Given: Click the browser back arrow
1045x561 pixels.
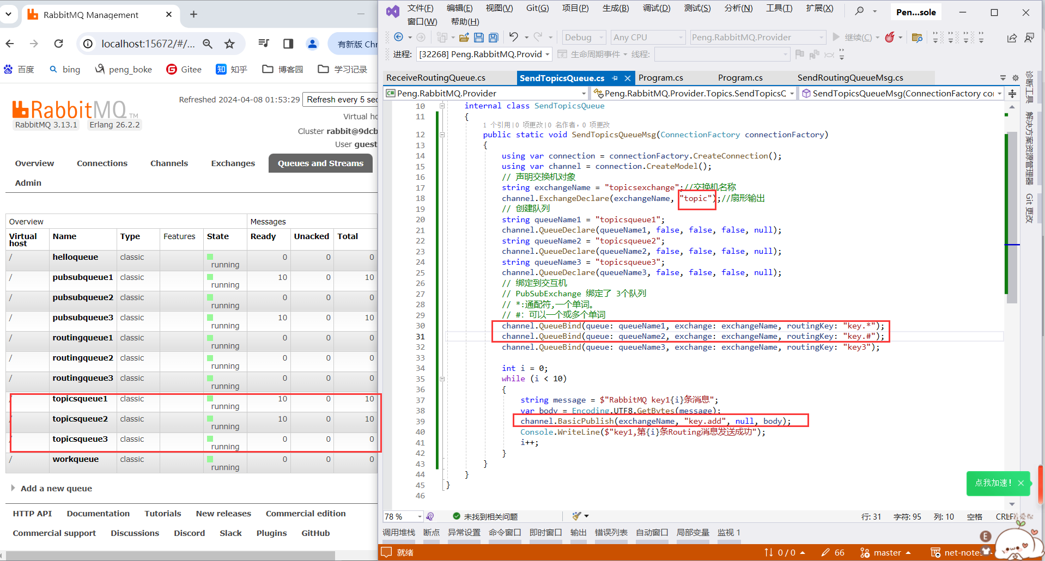Looking at the screenshot, I should pos(10,44).
